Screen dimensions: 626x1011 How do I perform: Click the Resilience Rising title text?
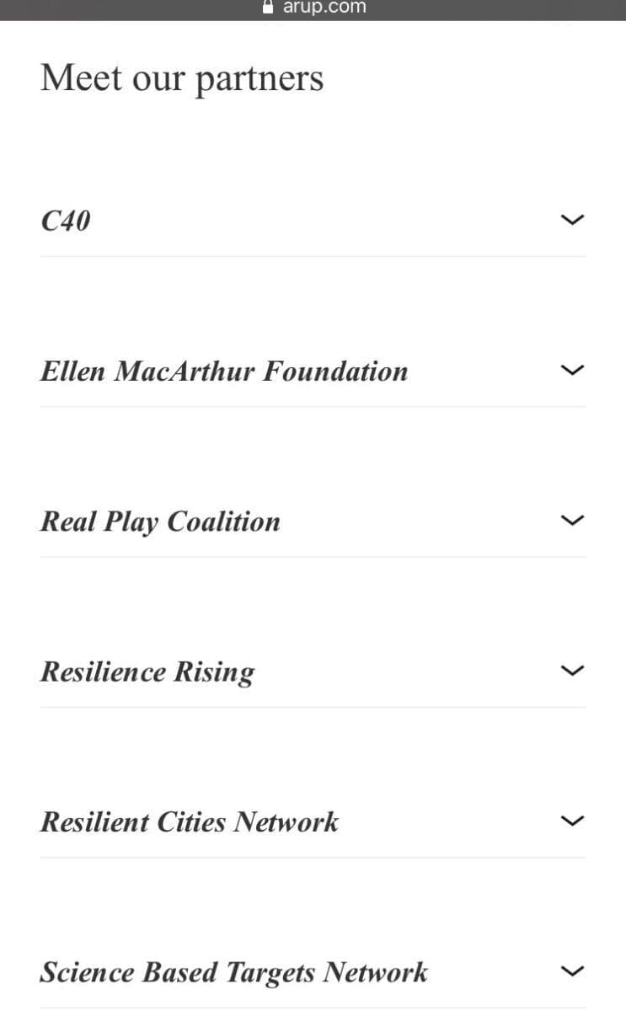[147, 671]
